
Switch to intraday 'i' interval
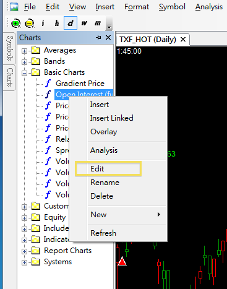point(43,23)
